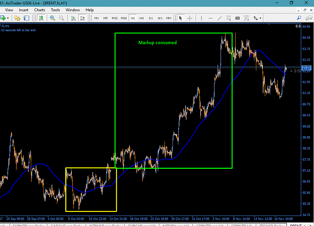Click the '6 Oct 03:00' time label

76,219
